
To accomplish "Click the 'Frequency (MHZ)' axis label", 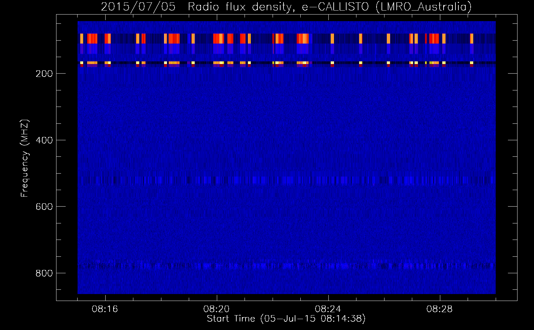I will (x=25, y=158).
